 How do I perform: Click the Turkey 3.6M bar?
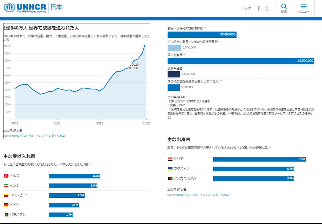pos(75,176)
